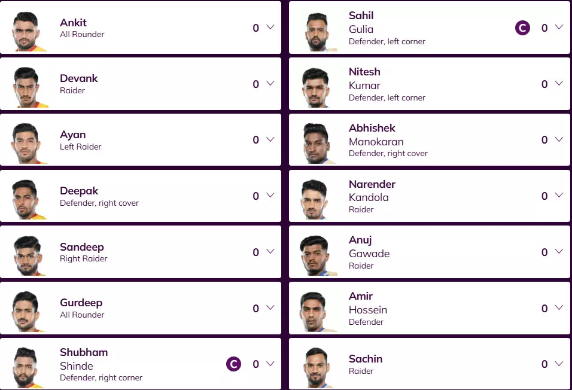Click Narender Kandola's 0 points value

pyautogui.click(x=544, y=196)
